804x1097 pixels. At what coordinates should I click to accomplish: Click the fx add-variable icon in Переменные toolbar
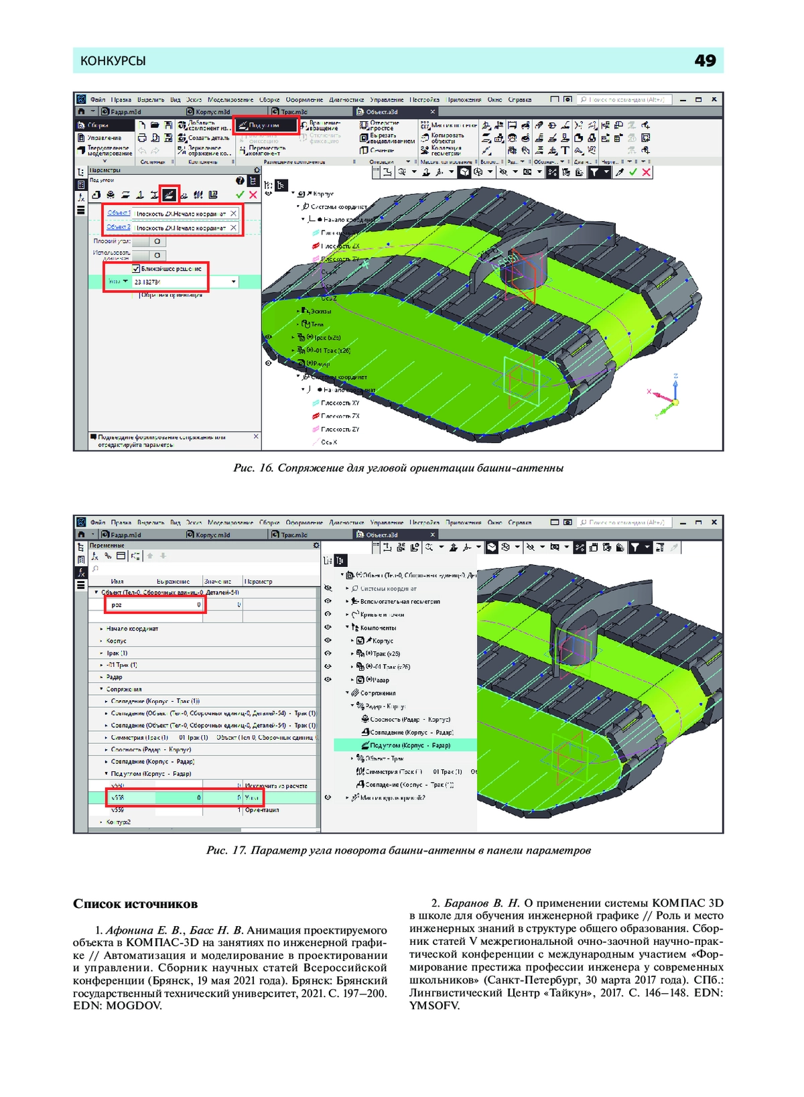(x=95, y=556)
